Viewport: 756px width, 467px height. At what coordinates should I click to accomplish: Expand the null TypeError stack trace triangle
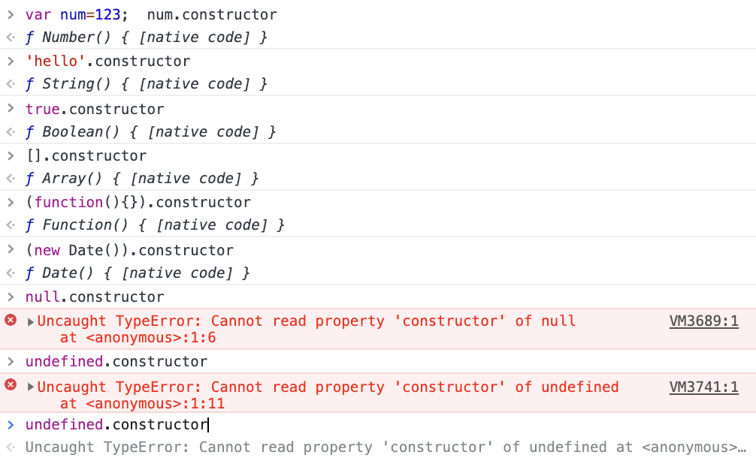(30, 322)
